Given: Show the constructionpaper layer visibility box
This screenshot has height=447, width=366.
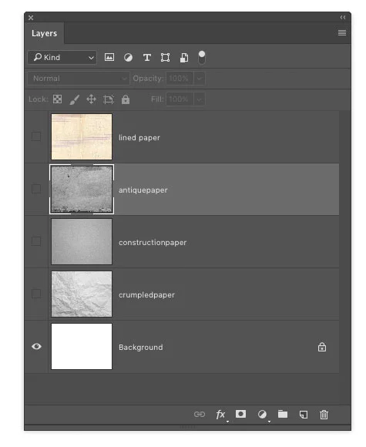Looking at the screenshot, I should coord(36,241).
